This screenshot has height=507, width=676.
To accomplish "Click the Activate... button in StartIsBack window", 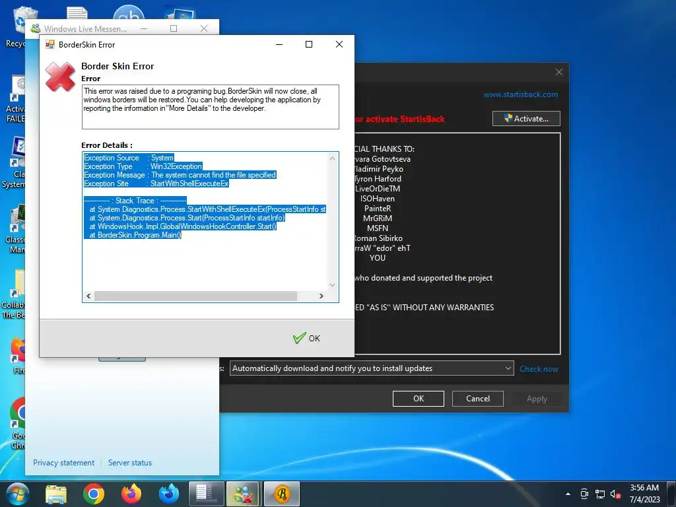I will pyautogui.click(x=526, y=119).
